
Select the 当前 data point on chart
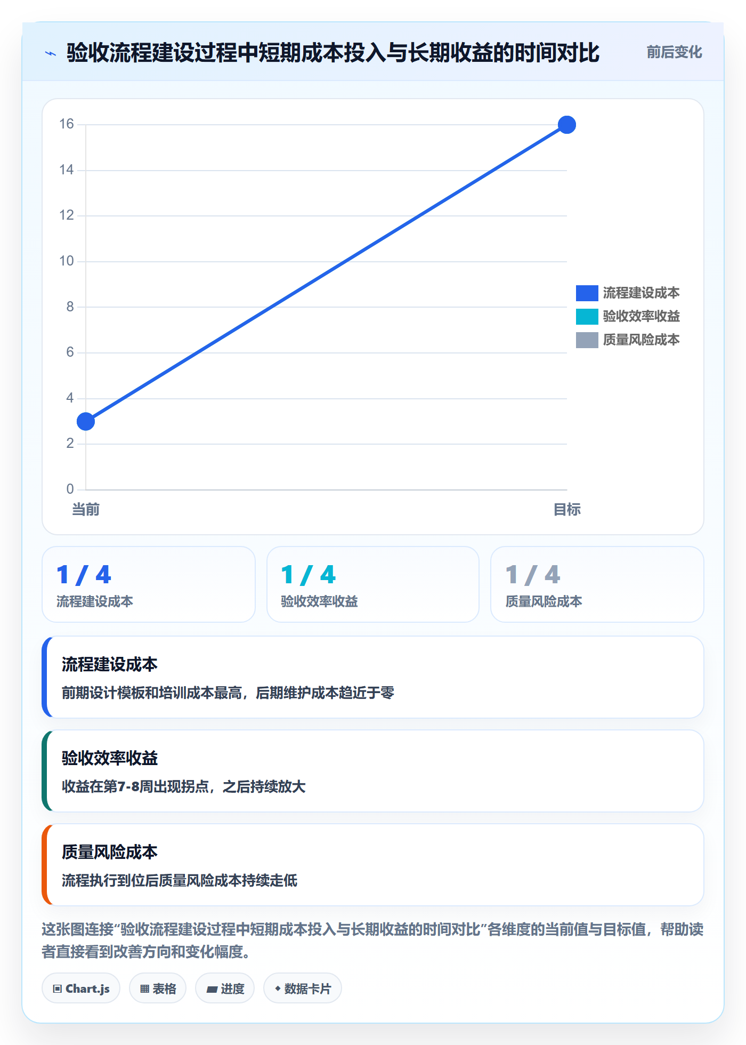click(x=86, y=422)
